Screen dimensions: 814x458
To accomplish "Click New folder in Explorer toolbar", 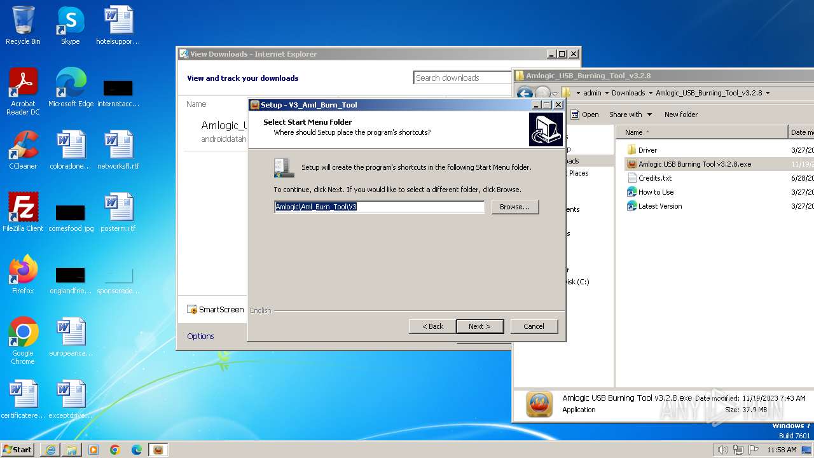I will click(x=681, y=114).
